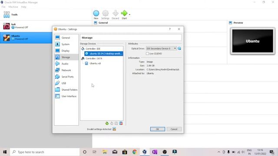Viewport: 278px width, 156px height.
Task: Open the USB settings category
Action: pos(66,83)
